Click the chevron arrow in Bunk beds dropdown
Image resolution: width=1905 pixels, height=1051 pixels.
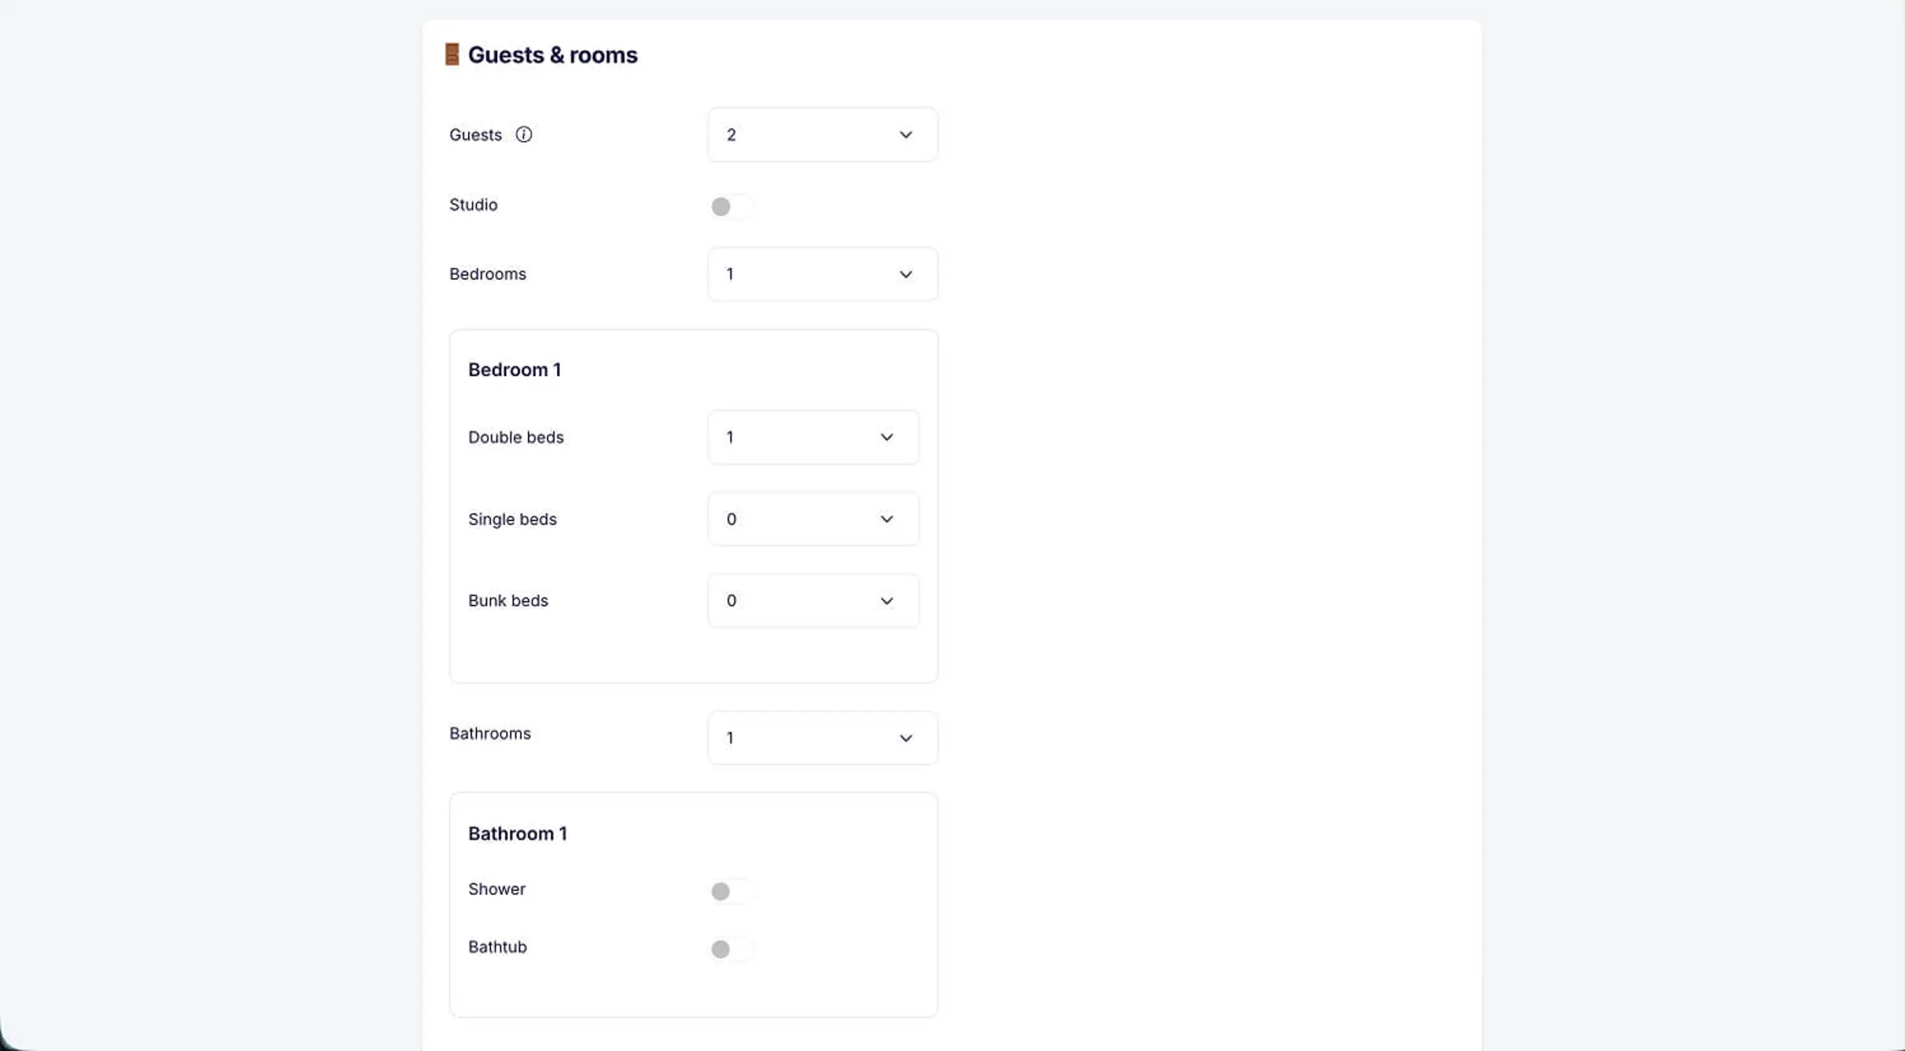887,601
